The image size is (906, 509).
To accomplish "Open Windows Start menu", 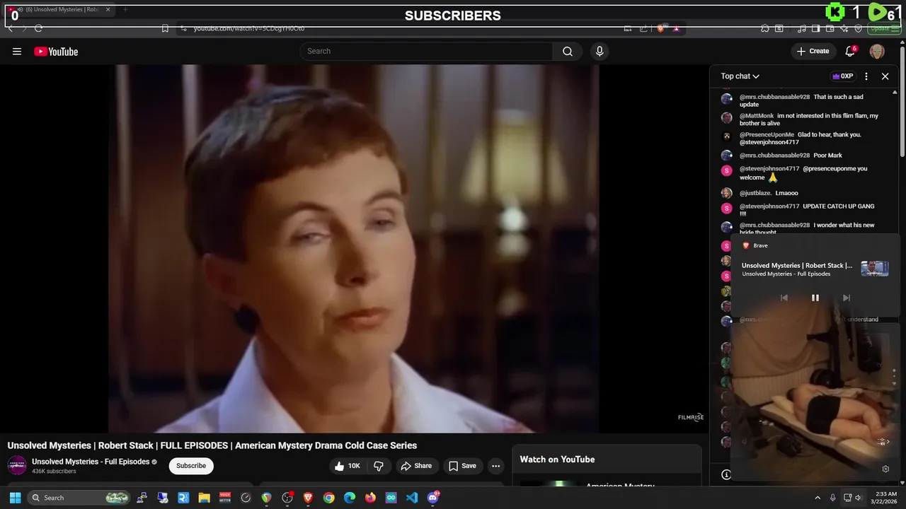I will click(x=15, y=498).
